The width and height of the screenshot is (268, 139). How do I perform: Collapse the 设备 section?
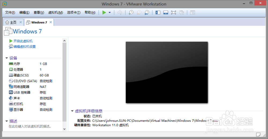click(7, 58)
